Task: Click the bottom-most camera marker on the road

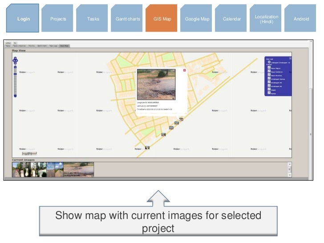Action: [x=147, y=147]
